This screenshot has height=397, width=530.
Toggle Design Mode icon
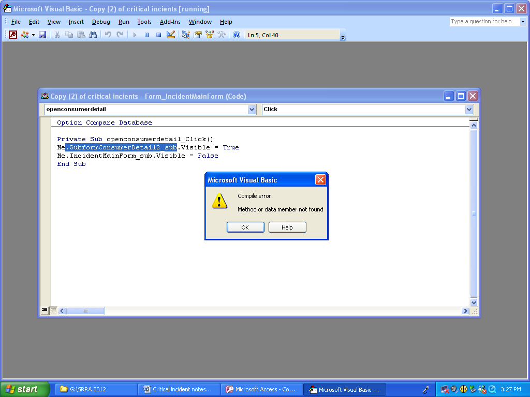tap(171, 35)
